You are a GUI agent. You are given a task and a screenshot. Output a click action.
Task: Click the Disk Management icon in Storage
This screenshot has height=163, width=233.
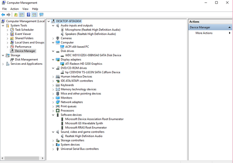click(x=12, y=59)
